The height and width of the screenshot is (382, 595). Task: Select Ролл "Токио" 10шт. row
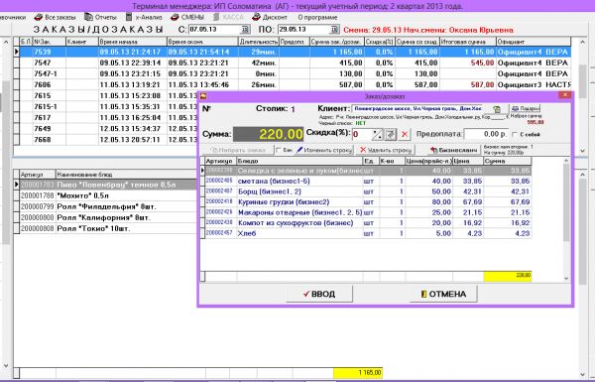point(108,229)
